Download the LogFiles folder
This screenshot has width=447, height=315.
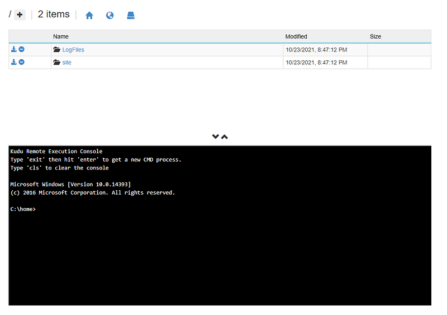[x=13, y=49]
